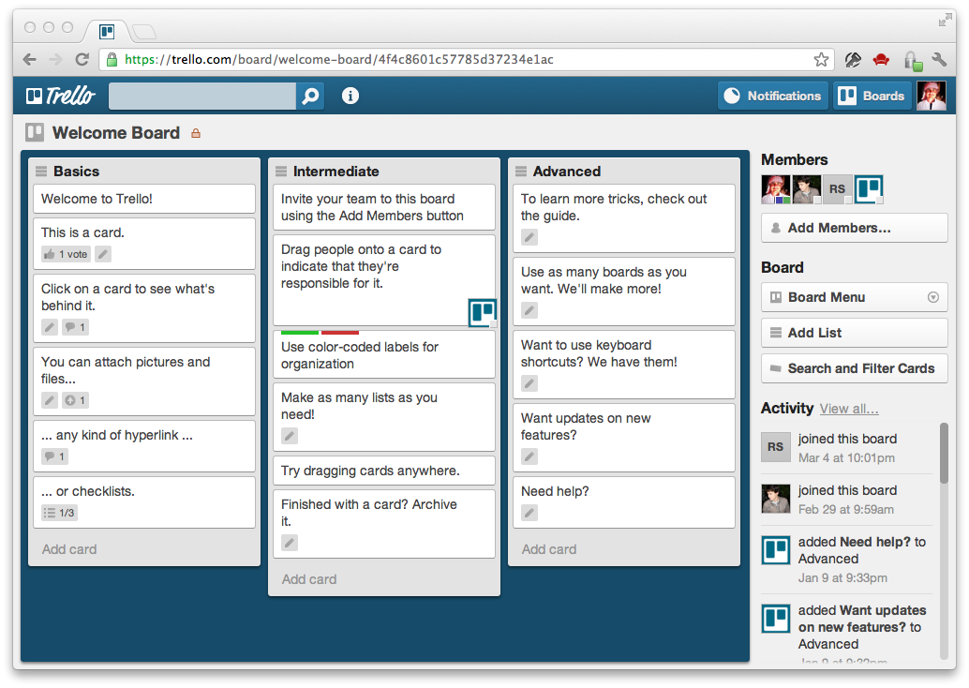
Task: Click the pencil edit icon on 'This is a card.'
Action: [102, 253]
